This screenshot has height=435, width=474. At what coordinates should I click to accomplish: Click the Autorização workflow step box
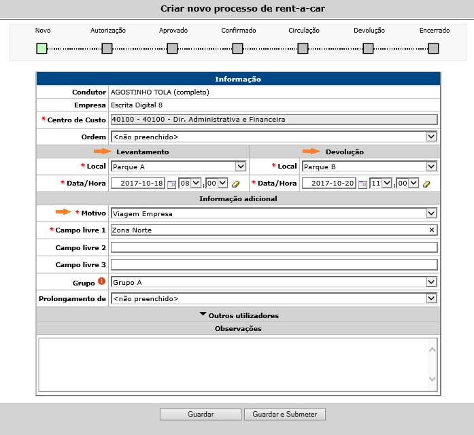(107, 48)
